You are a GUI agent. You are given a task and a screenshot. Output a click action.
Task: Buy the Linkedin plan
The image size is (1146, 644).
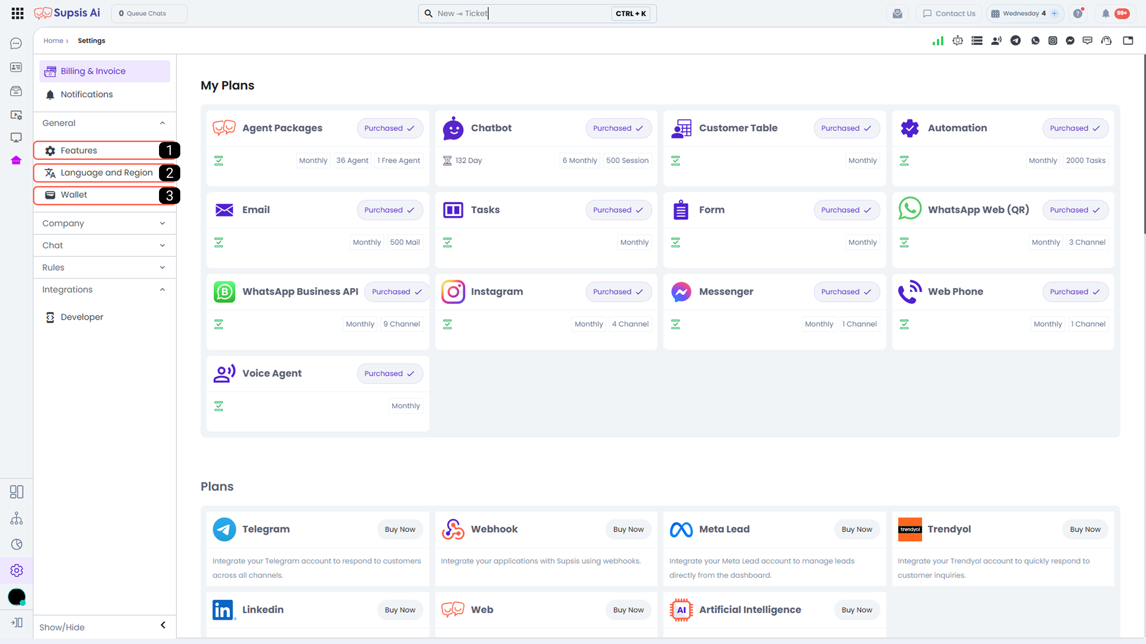click(x=400, y=610)
